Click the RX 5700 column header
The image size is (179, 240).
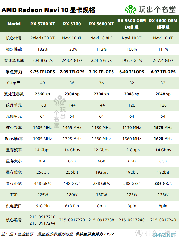click(72, 24)
